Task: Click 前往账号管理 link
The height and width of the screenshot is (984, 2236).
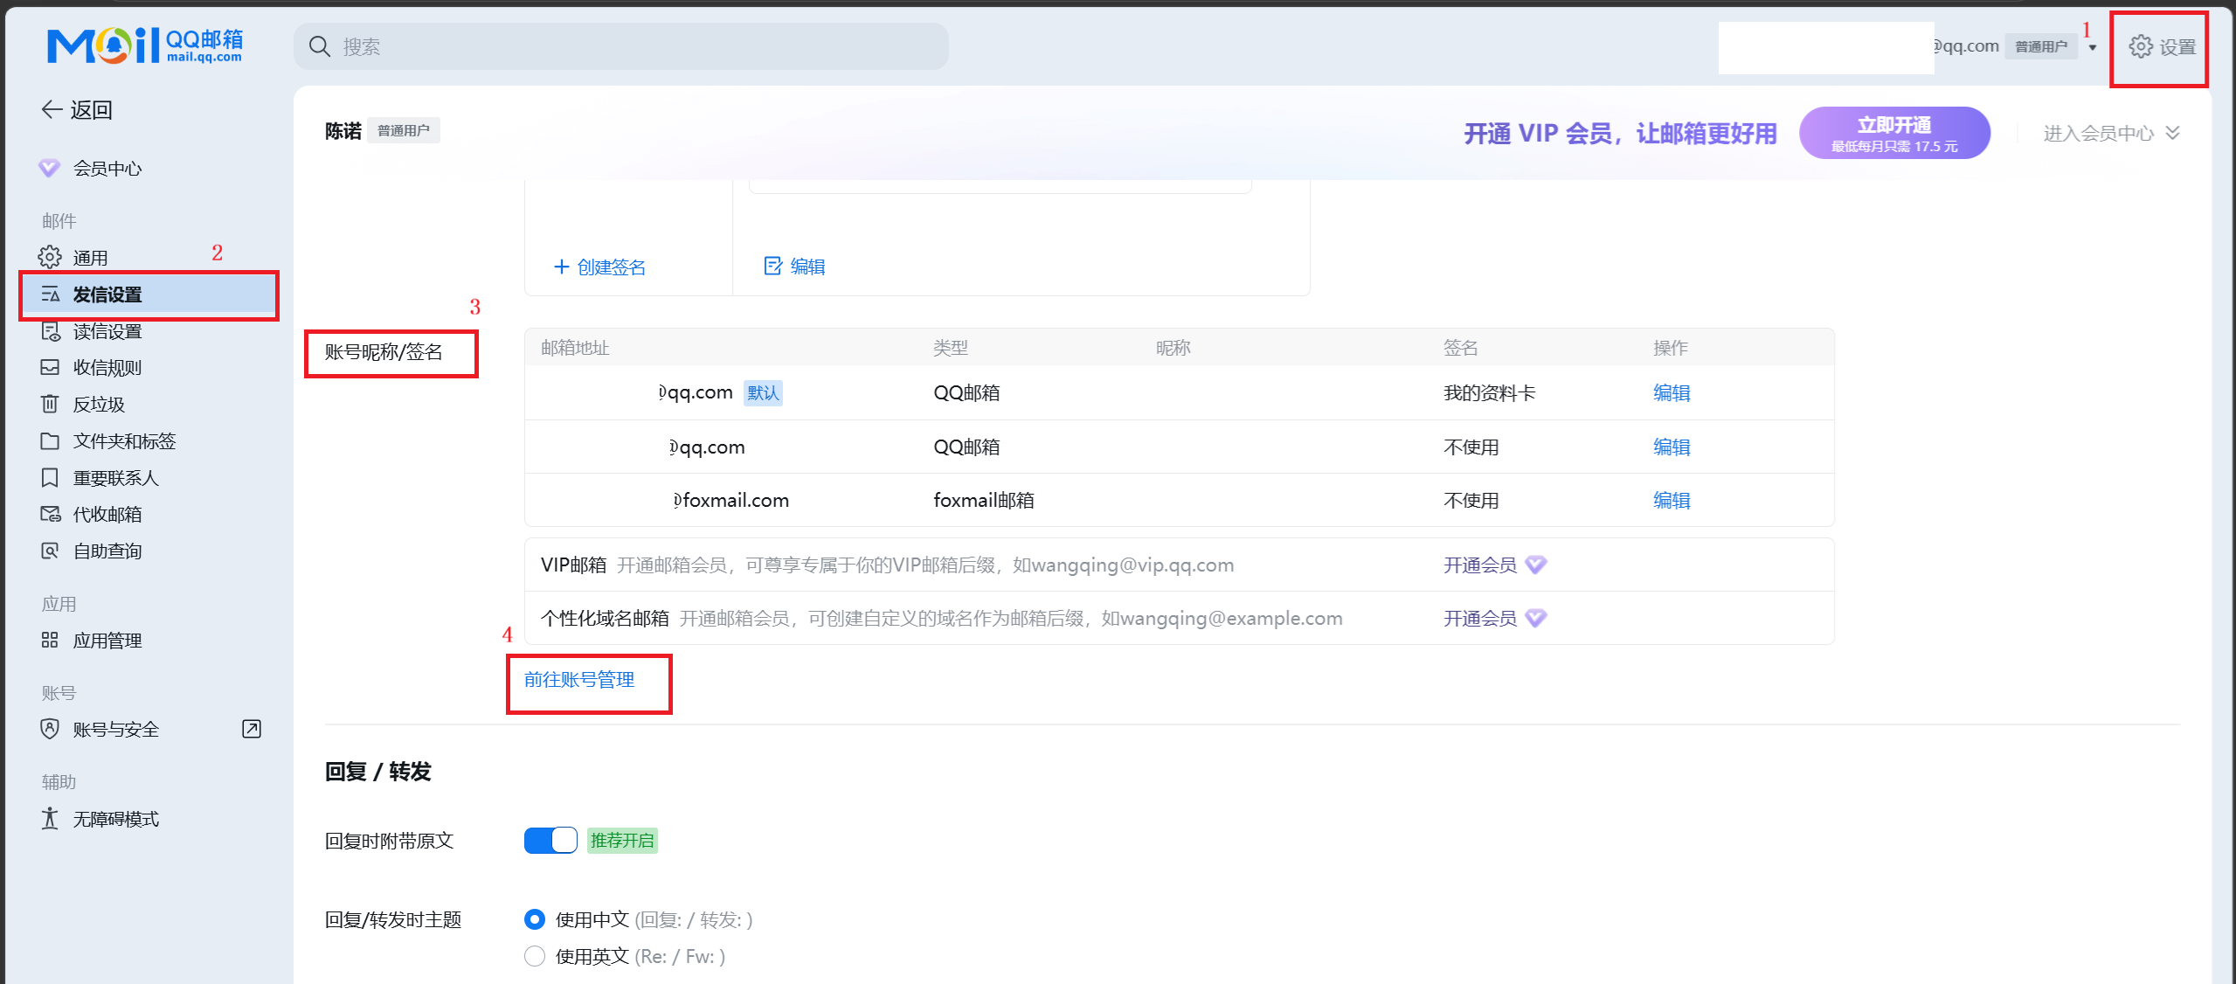Action: pyautogui.click(x=579, y=679)
